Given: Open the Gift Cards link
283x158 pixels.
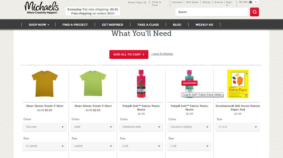Looking at the screenshot, I should 192,2.
